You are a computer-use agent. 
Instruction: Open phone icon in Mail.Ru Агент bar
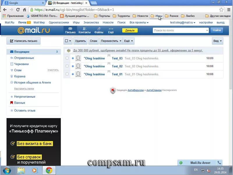click(x=219, y=163)
